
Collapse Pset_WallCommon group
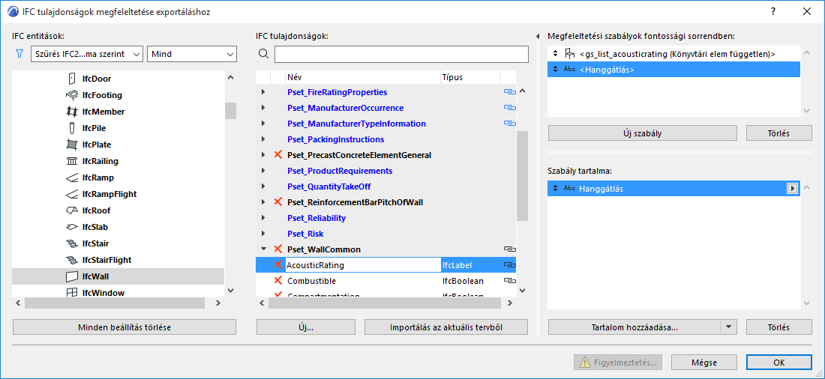click(x=263, y=249)
